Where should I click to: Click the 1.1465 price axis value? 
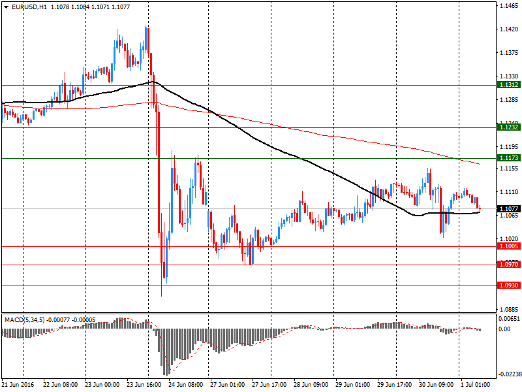click(509, 6)
